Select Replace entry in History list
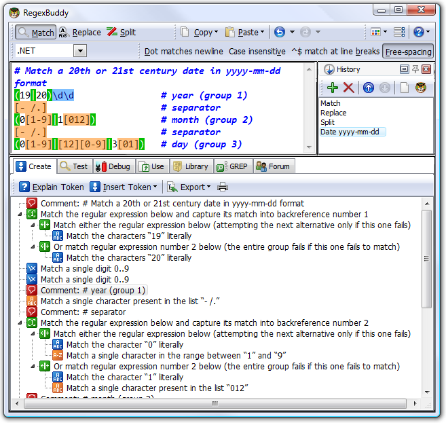Screen dimensions: 446x423 333,113
